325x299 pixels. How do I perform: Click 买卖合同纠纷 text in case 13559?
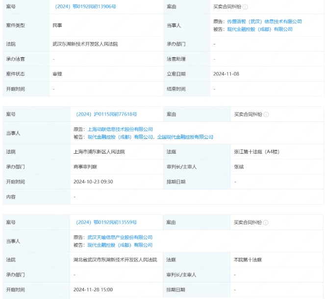pyautogui.click(x=248, y=223)
